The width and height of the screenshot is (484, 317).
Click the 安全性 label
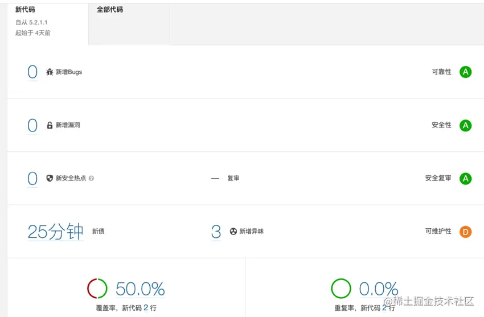tap(441, 125)
